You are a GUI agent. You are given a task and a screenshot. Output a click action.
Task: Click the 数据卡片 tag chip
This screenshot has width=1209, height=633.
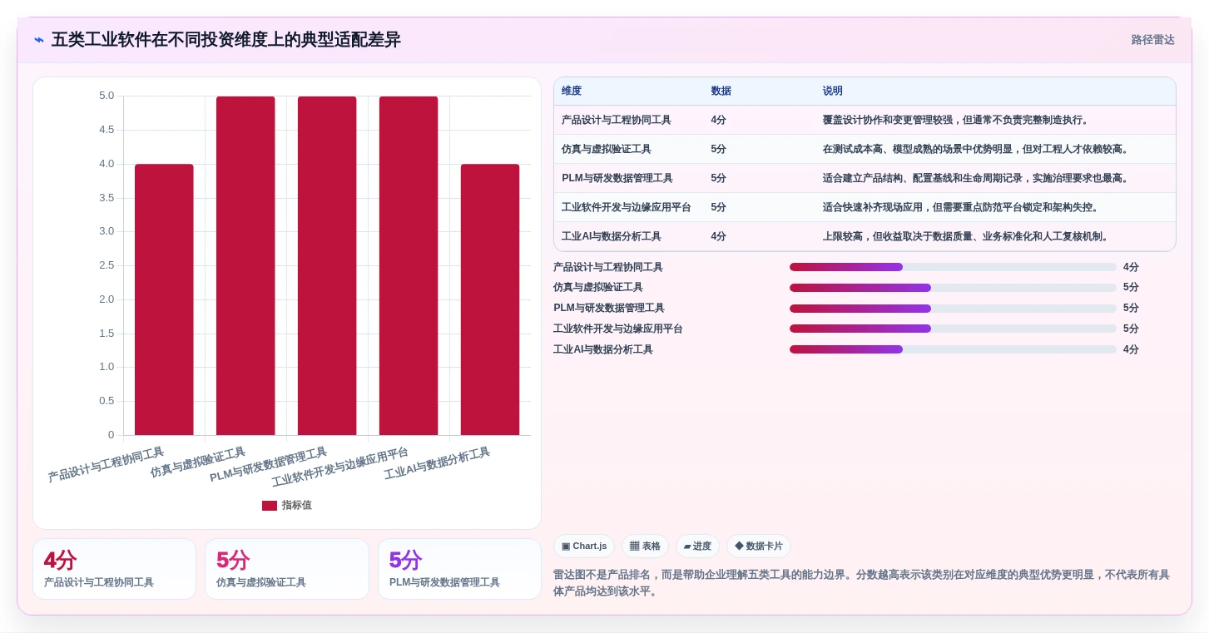click(759, 546)
